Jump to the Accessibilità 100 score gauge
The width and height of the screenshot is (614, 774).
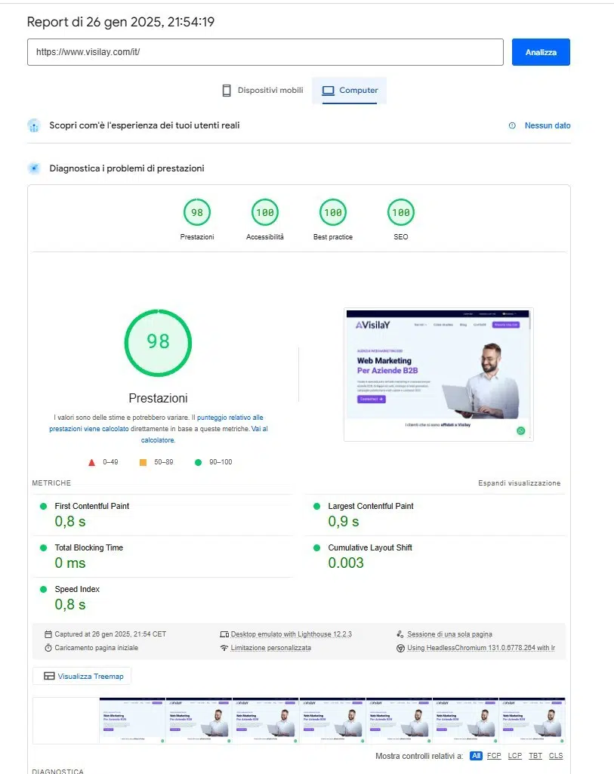[x=265, y=220]
